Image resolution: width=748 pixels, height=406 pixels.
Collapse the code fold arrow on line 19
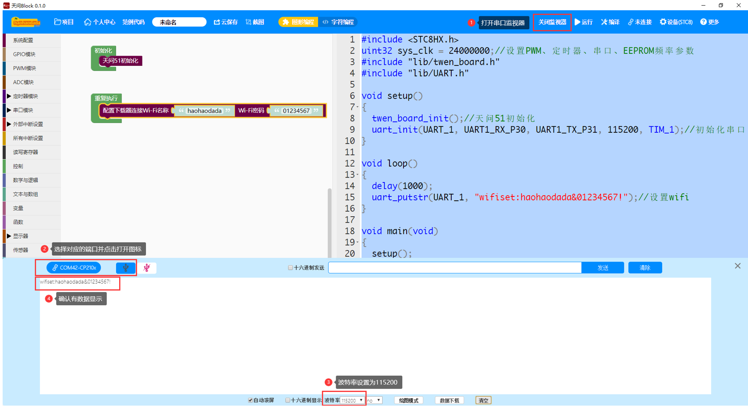358,242
